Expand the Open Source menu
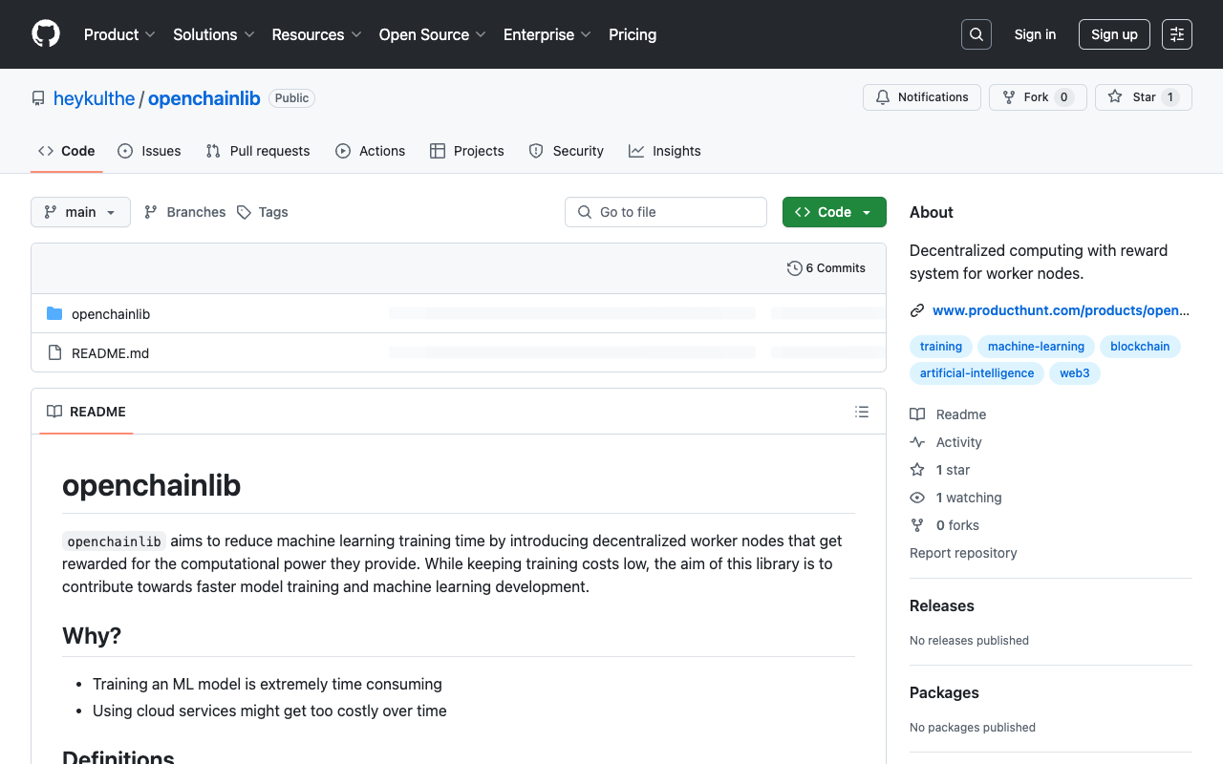 433,34
